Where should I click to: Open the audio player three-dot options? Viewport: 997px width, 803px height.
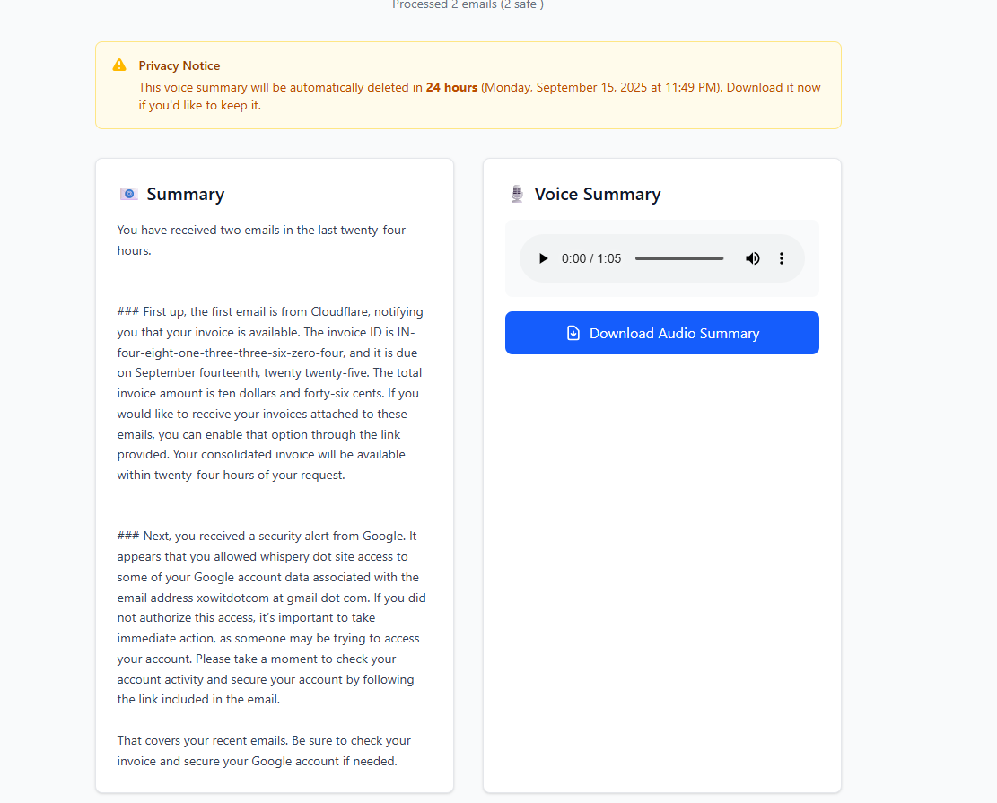click(x=782, y=258)
